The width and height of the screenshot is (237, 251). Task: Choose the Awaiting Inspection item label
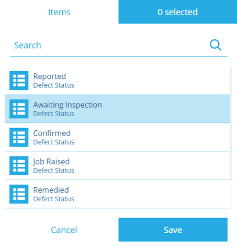(x=67, y=105)
